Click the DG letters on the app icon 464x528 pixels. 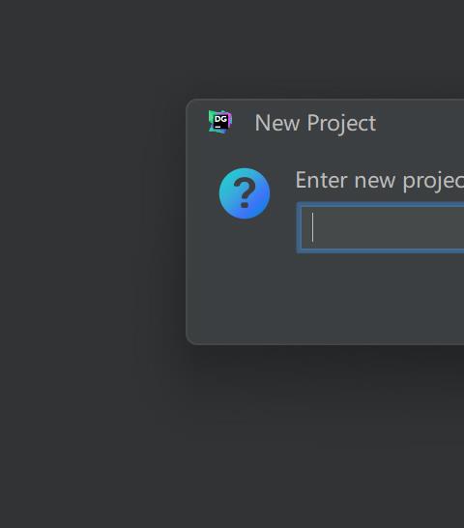point(221,119)
